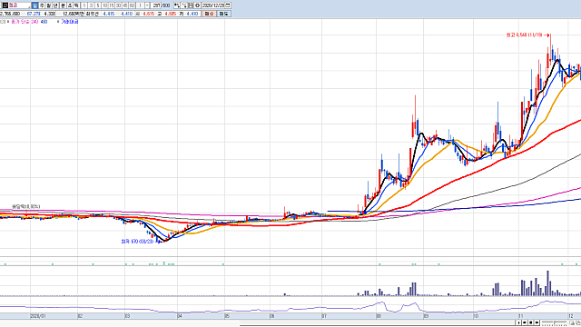Viewport: 581px width, 327px height.
Task: Click the blue 거래대금 legend label
Action: (70, 22)
